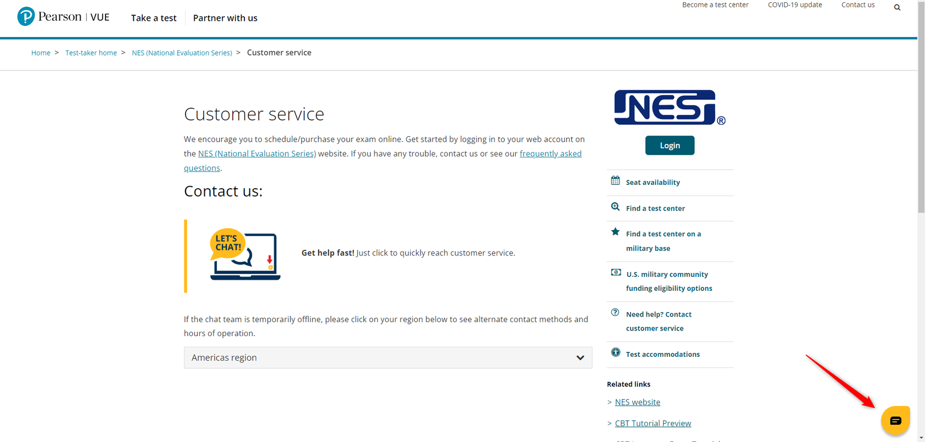
Task: Click the calendar icon beside Seat availability
Action: click(x=616, y=180)
